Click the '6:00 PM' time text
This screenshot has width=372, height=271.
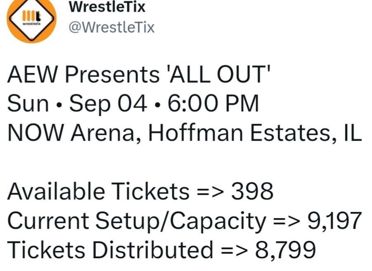click(213, 103)
